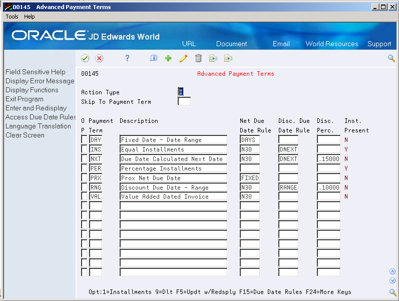Viewport: 399px width, 301px height.
Task: Click the OP option field for RNG row
Action: [84, 187]
